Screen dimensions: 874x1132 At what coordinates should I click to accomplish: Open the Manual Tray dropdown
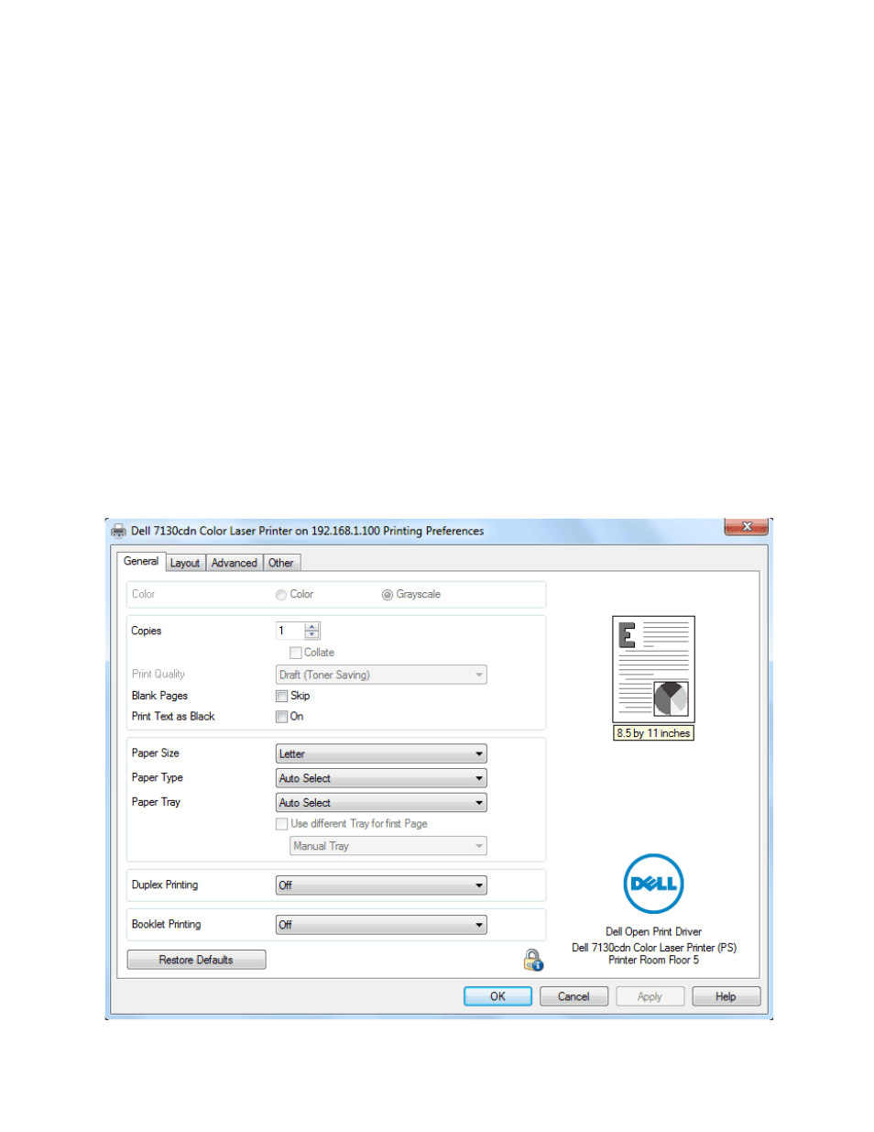click(388, 846)
